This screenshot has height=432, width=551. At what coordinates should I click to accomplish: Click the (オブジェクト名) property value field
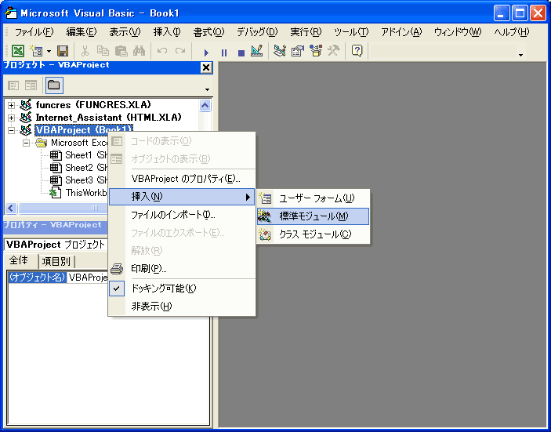[x=88, y=278]
